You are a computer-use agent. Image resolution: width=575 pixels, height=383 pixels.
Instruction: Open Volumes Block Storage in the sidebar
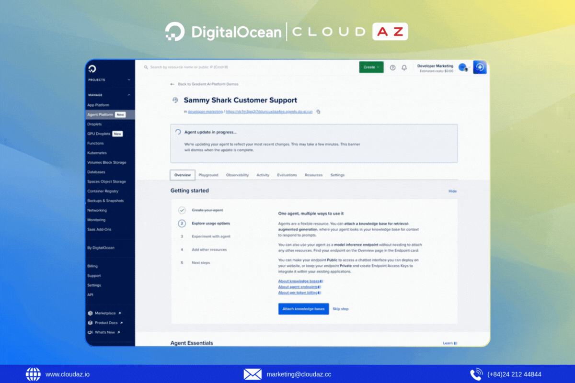coord(107,162)
